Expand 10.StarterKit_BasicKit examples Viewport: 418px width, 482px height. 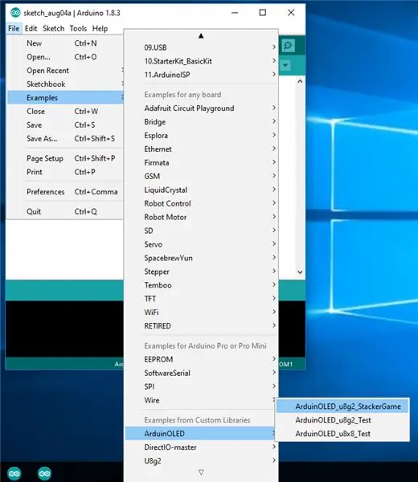[202, 61]
